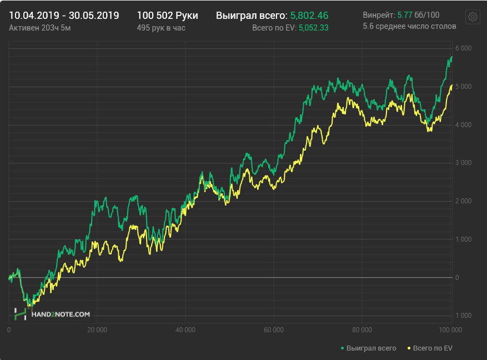Click the 'Всего по EV:' header label
Image resolution: width=487 pixels, height=360 pixels.
pos(274,28)
